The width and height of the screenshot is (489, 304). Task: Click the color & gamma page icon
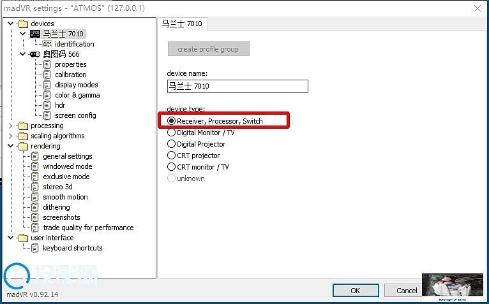(x=47, y=96)
